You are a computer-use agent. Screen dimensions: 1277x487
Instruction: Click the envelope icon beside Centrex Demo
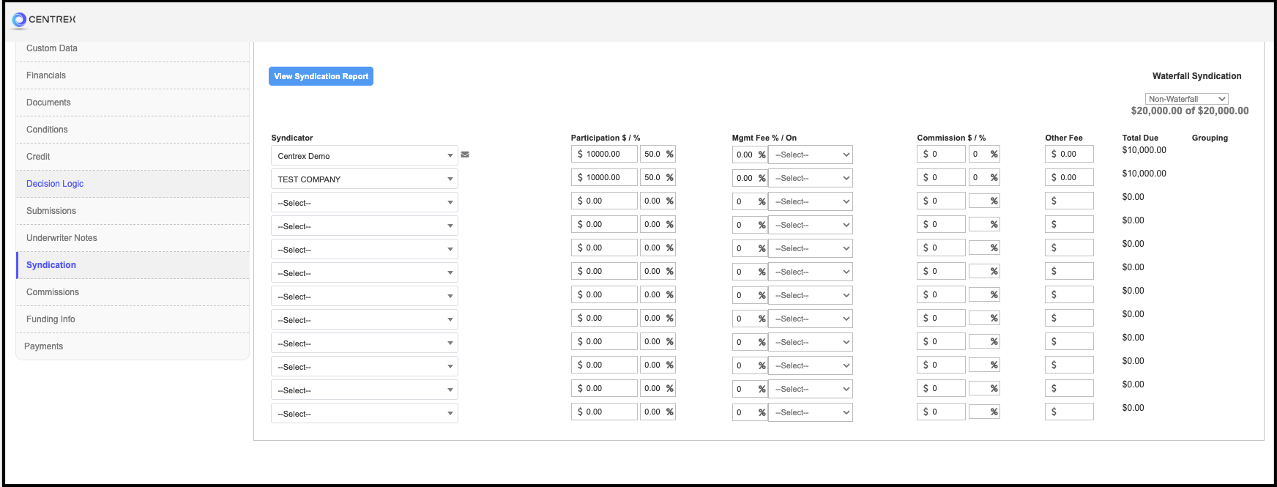coord(465,155)
